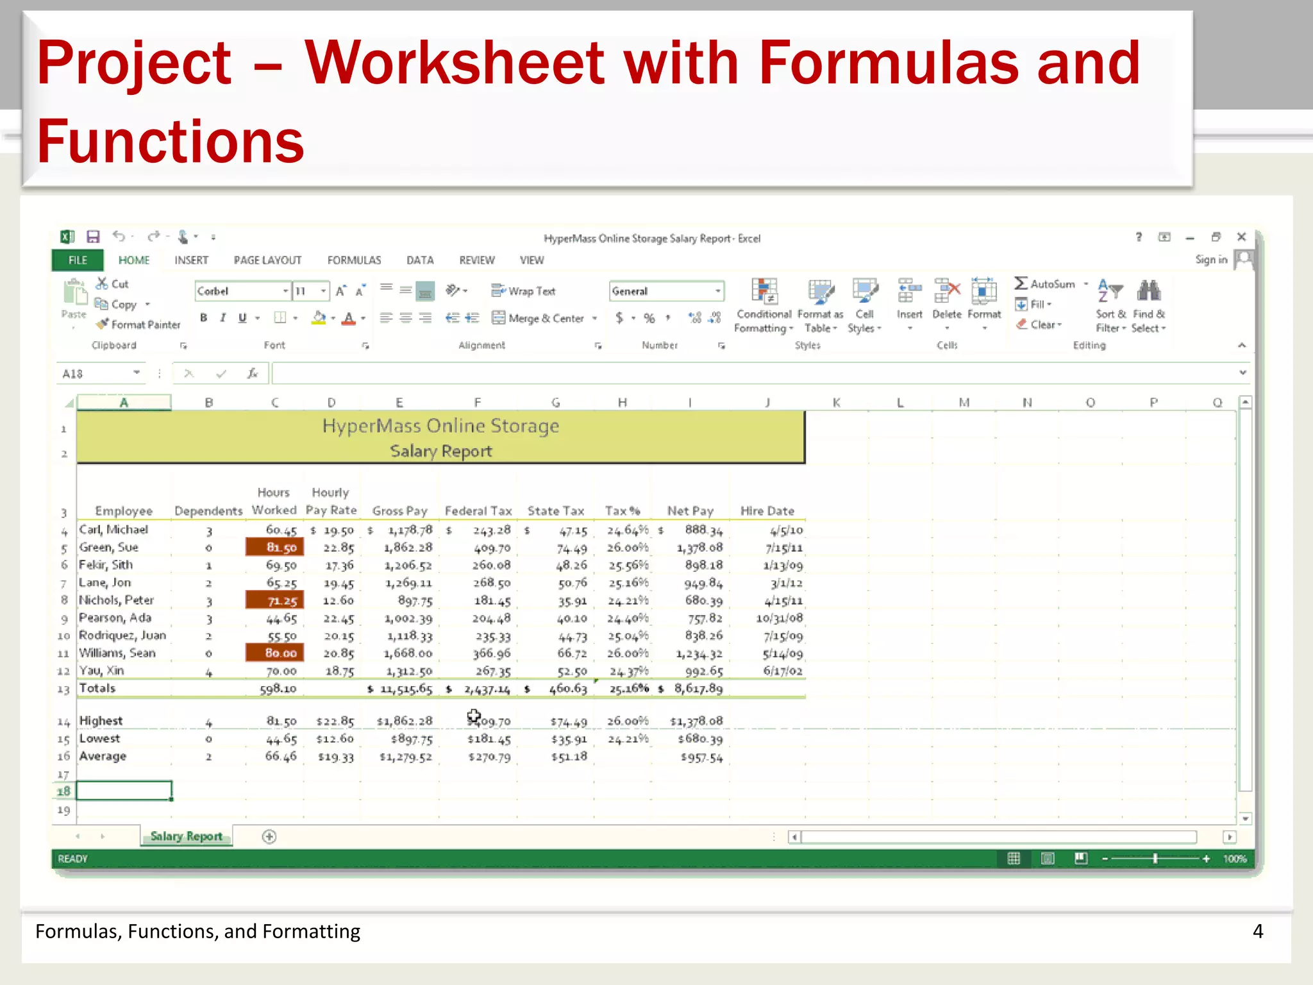Open the Corbel font name dropdown
The width and height of the screenshot is (1313, 985).
point(286,291)
